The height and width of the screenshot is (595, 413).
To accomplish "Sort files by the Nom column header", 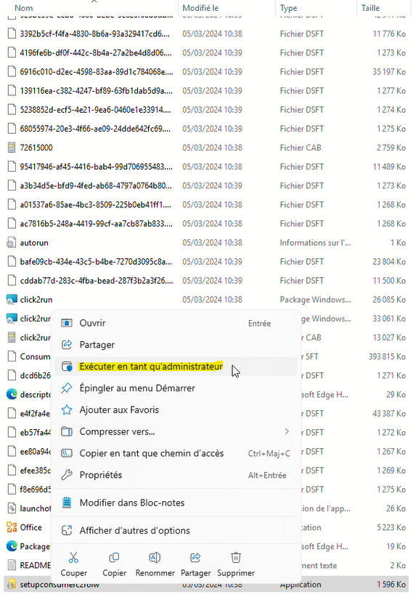I will (23, 8).
